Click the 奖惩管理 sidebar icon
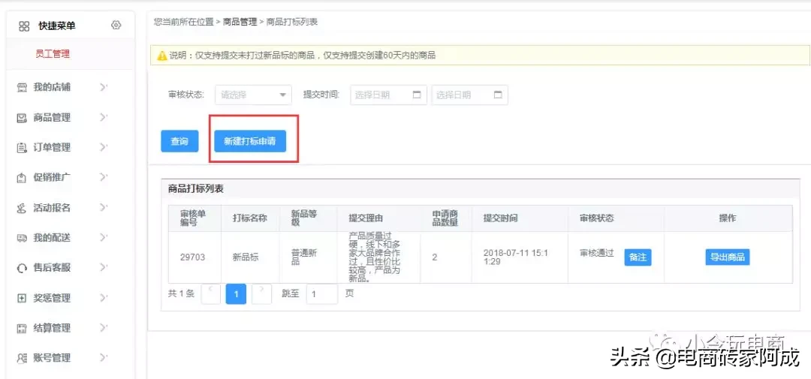Screen dimensions: 811x379 coord(22,299)
